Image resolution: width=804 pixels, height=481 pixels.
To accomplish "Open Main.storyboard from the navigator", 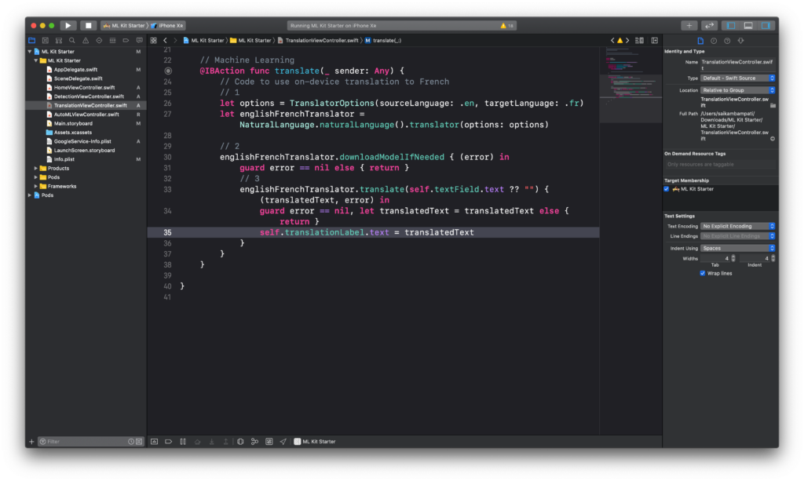I will click(73, 123).
